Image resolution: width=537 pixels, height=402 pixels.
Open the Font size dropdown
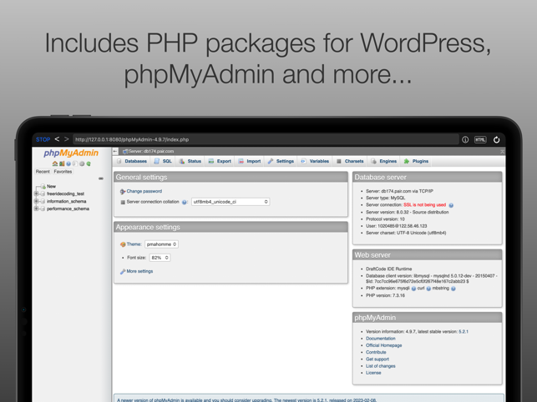coord(160,258)
